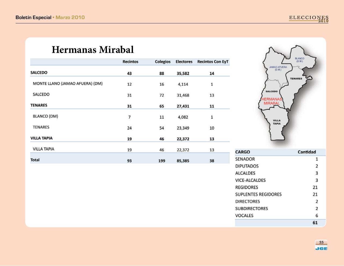Click the Boletín Especial Marzo 2010 heading
The width and height of the screenshot is (344, 266).
(x=50, y=17)
